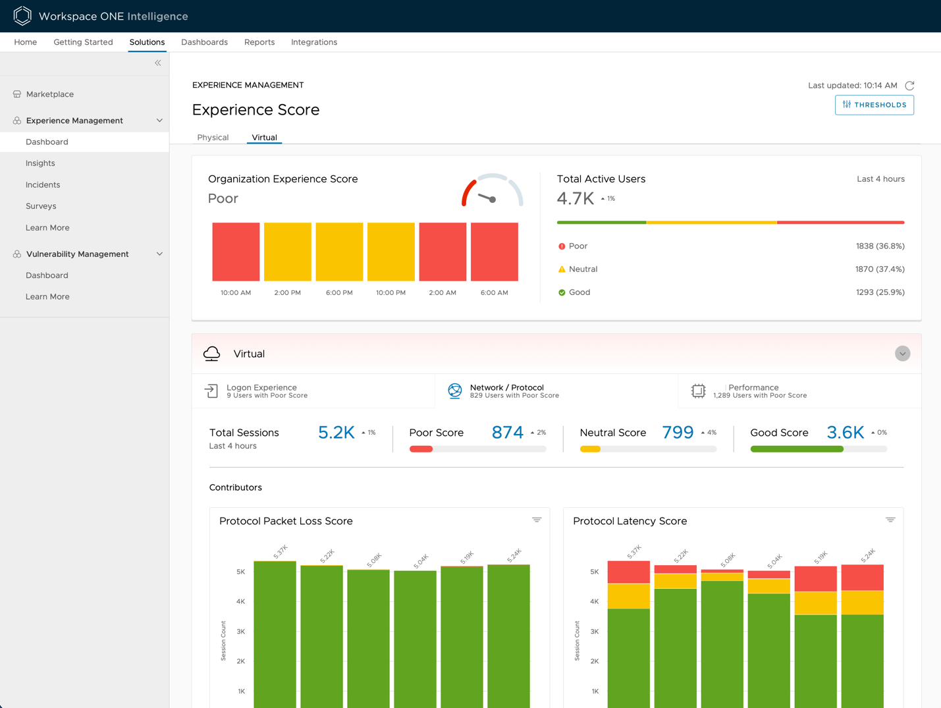Open Insights under Experience Management

(40, 163)
